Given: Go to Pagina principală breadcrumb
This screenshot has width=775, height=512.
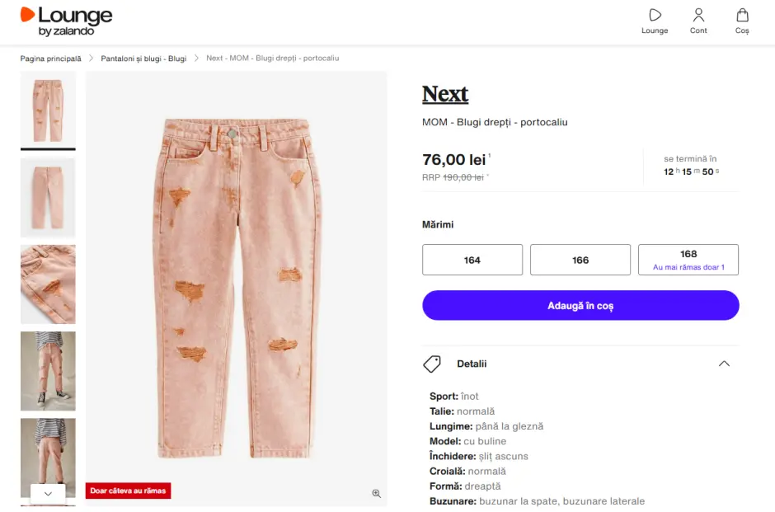Looking at the screenshot, I should click(51, 59).
